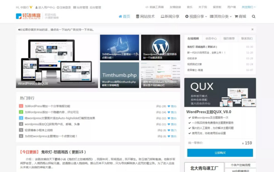The height and width of the screenshot is (172, 274).
Task: Expand the 关注我们 top-bar dropdown
Action: click(249, 7)
